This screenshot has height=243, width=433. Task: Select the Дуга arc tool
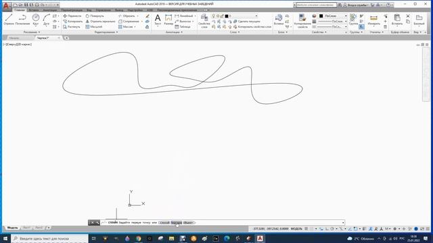pyautogui.click(x=46, y=20)
